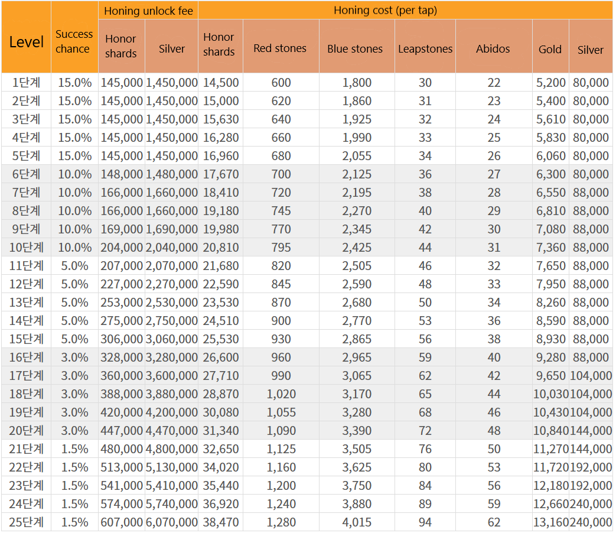The width and height of the screenshot is (616, 533).
Task: Select silver cost 144,000 in 20단계 row
Action: [591, 430]
